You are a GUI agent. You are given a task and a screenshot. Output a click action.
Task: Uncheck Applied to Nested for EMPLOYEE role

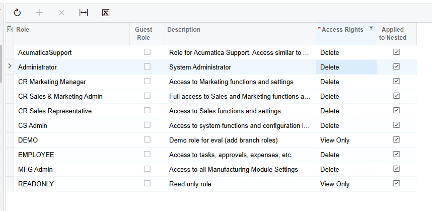pyautogui.click(x=396, y=154)
